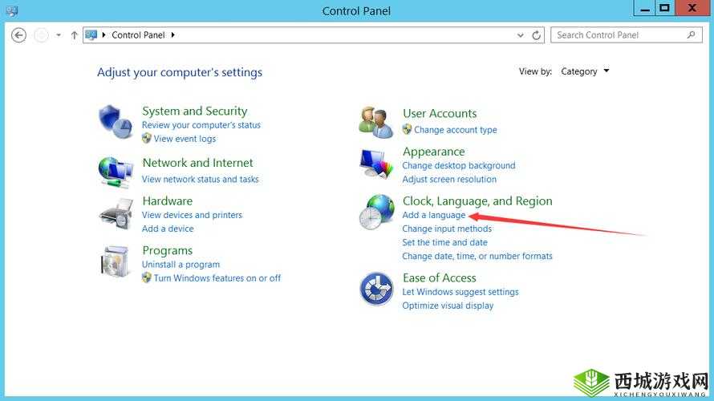714x401 pixels.
Task: Refresh the Control Panel address bar
Action: coord(537,35)
